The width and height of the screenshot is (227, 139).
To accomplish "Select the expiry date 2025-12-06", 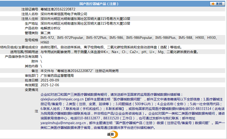I will pyautogui.click(x=50, y=85).
